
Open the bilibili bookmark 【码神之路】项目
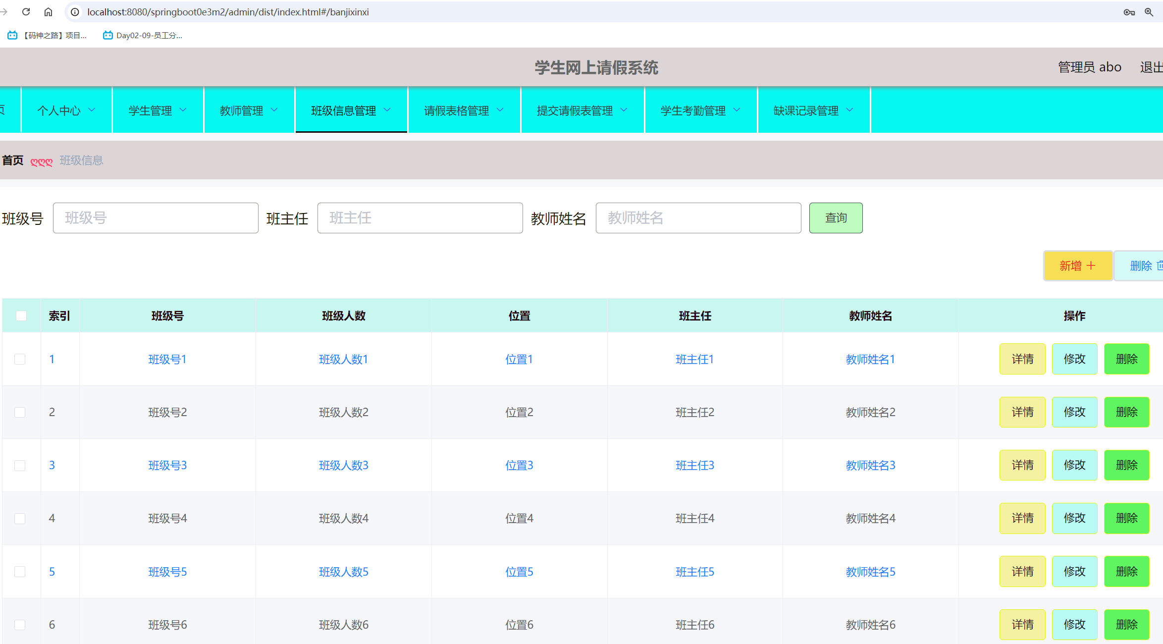47,35
